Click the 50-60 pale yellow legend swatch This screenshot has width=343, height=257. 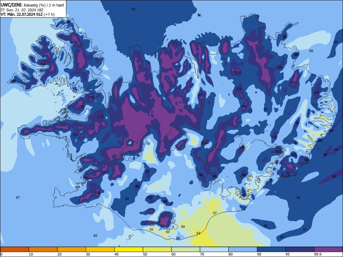point(157,249)
